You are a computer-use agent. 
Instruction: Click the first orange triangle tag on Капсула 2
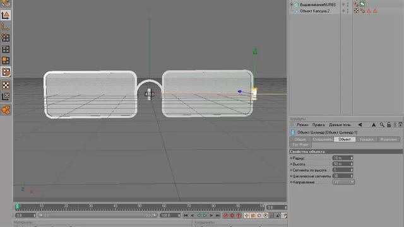tap(369, 11)
